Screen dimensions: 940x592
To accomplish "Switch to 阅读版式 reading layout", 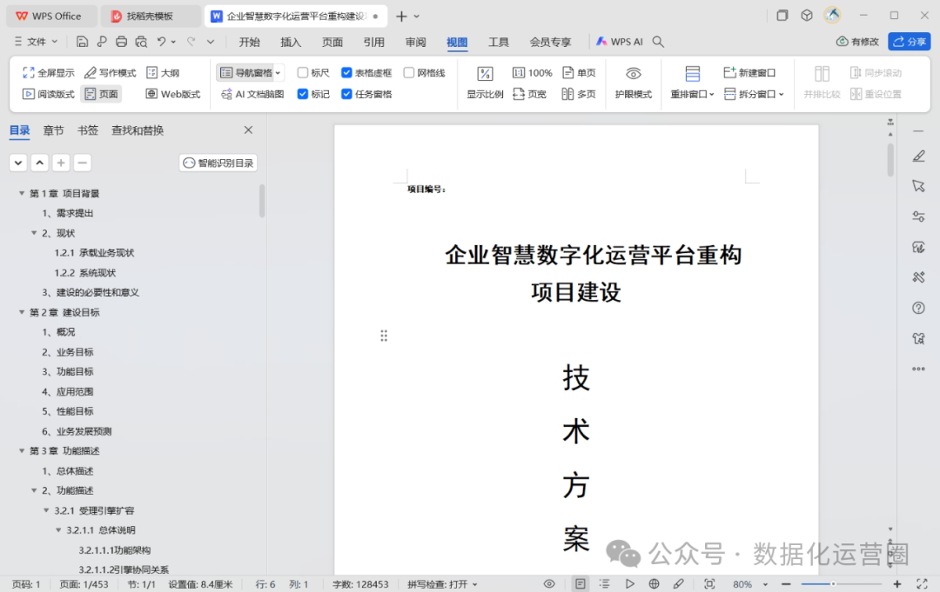I will pyautogui.click(x=49, y=94).
